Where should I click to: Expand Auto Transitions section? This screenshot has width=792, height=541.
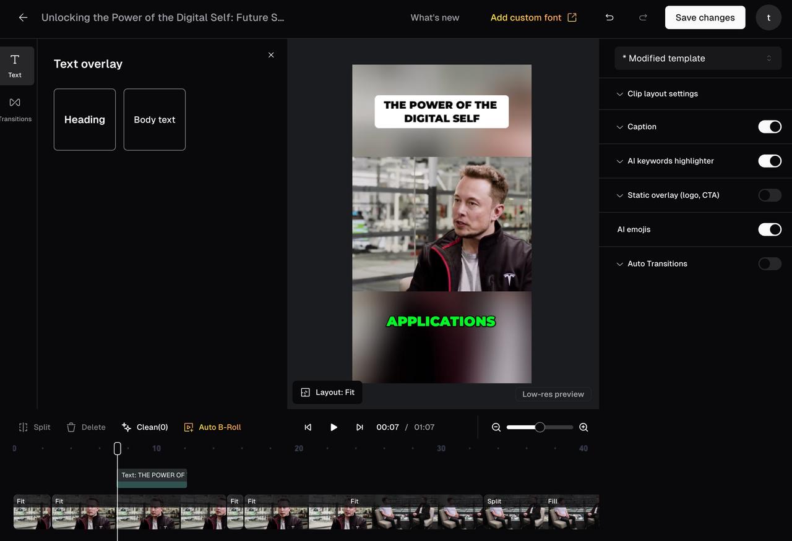(x=652, y=264)
